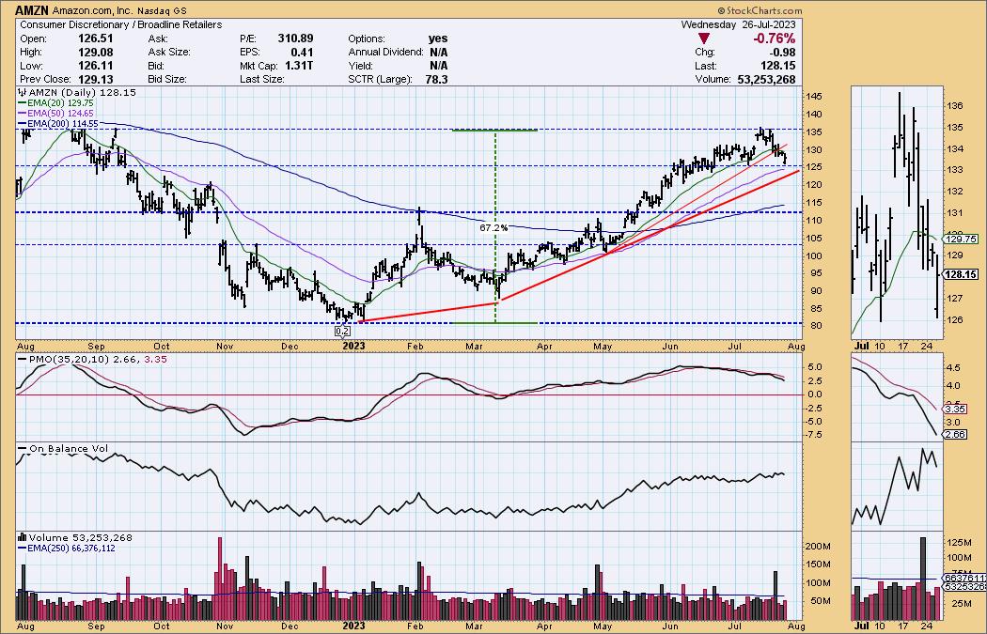Click the date Wednesday 26-Jul-2023
This screenshot has height=634, width=987.
coord(738,24)
